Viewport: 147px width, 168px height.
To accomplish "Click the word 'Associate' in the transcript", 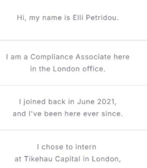I will coord(93,57).
